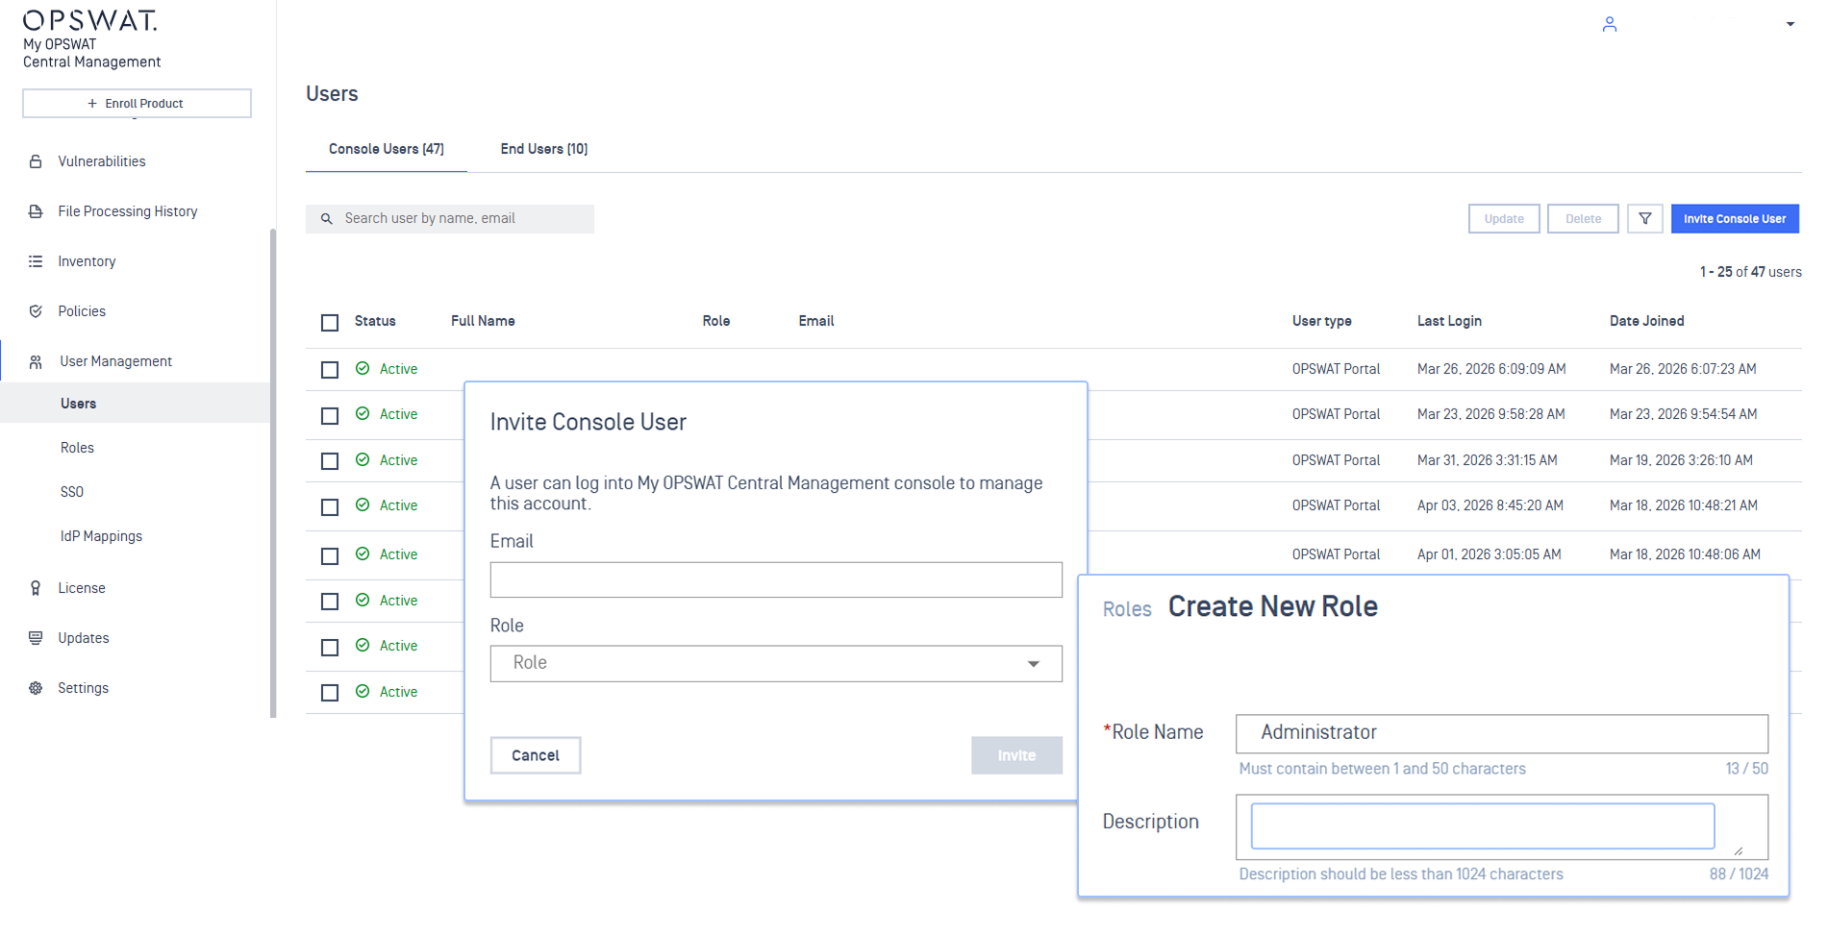The image size is (1828, 935).
Task: Click the File Processing History icon
Action: point(36,211)
